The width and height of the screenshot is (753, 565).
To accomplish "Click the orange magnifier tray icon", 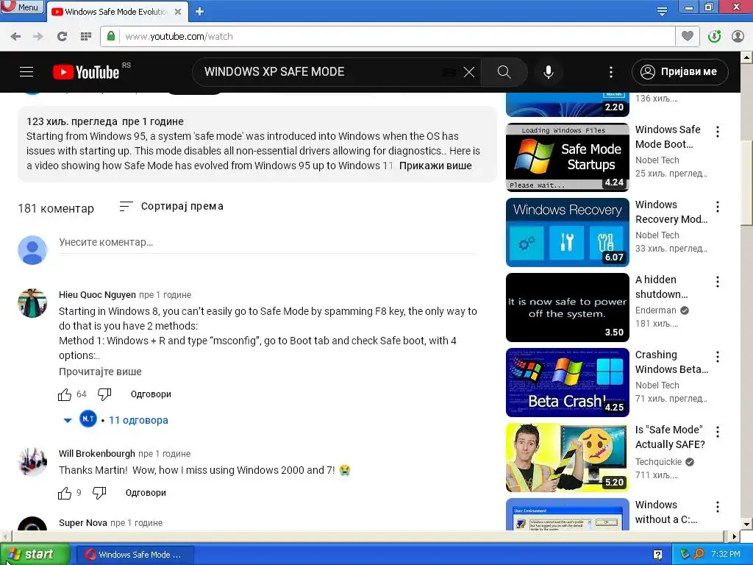I will point(699,555).
